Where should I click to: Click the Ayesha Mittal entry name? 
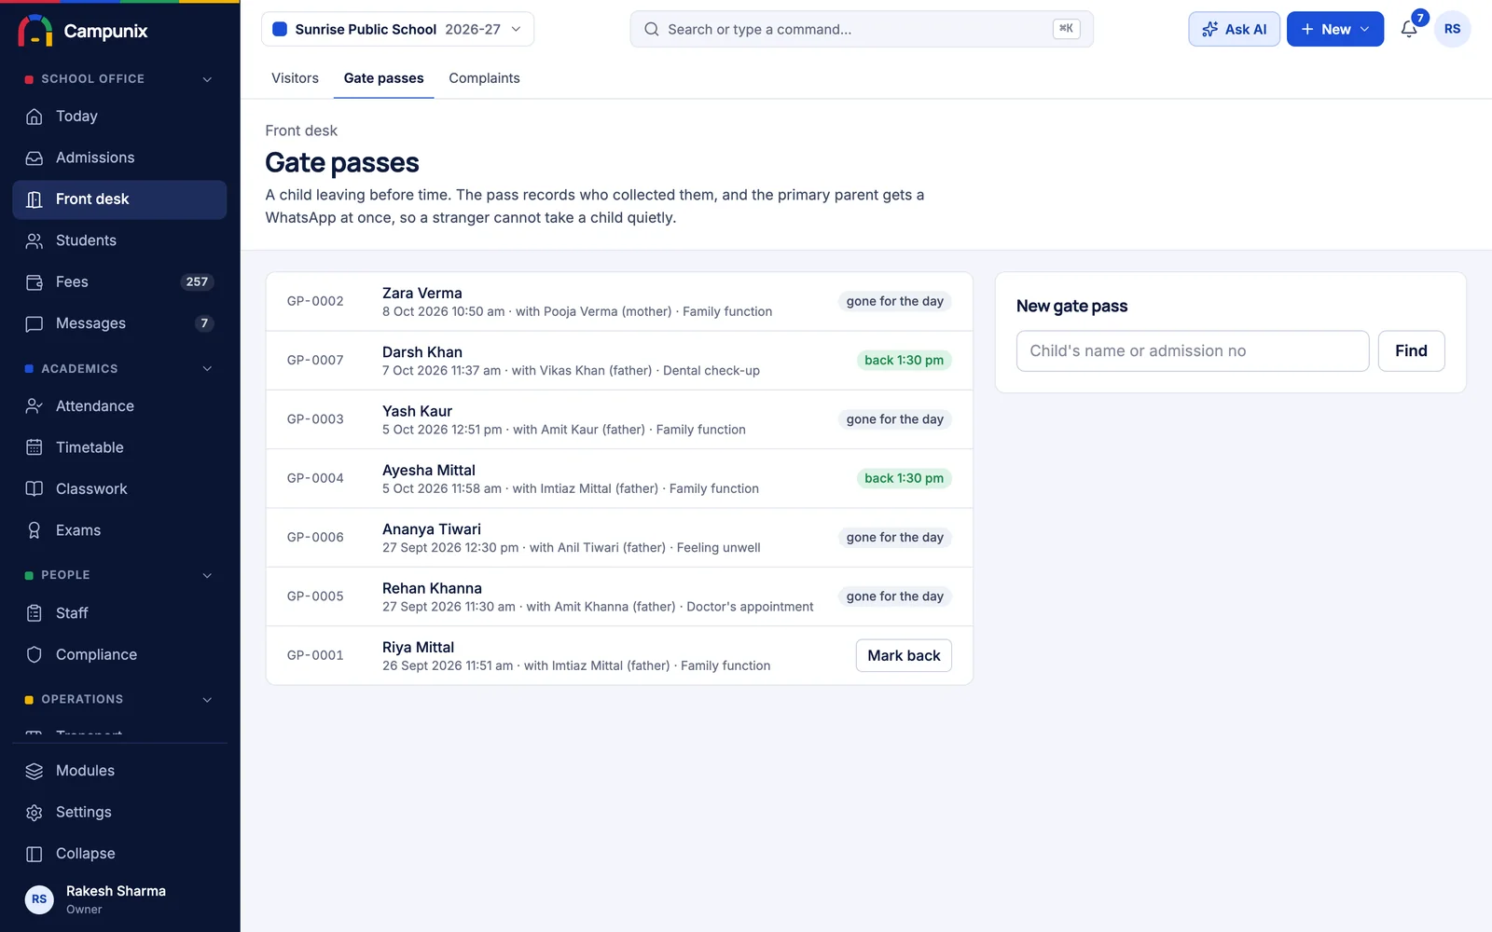click(429, 471)
